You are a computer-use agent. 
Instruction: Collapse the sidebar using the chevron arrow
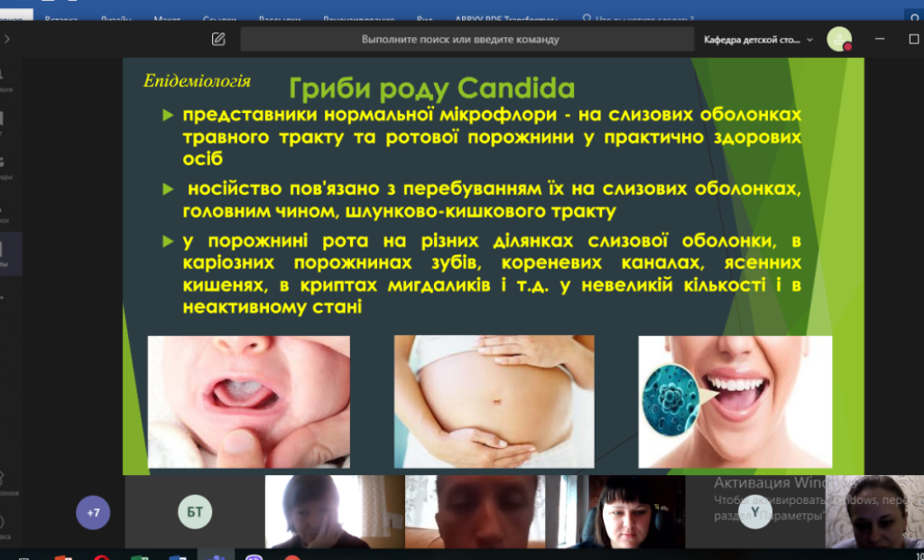pos(9,39)
